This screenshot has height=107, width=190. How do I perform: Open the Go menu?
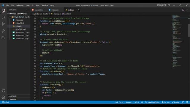33,5
